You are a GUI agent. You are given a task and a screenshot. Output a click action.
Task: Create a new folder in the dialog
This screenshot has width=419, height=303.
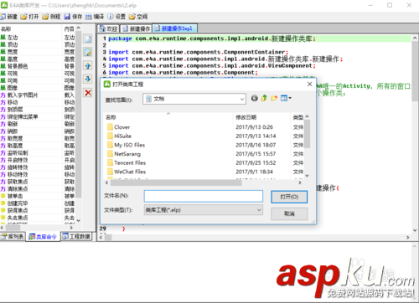coord(274,98)
